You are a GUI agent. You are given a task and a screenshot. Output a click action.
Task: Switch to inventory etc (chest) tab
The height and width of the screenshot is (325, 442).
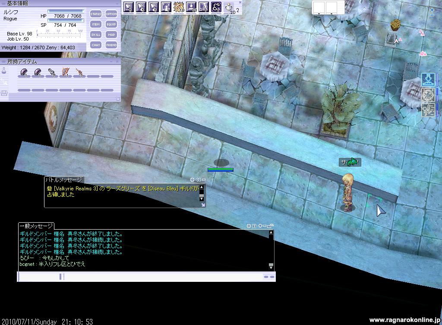pos(4,93)
